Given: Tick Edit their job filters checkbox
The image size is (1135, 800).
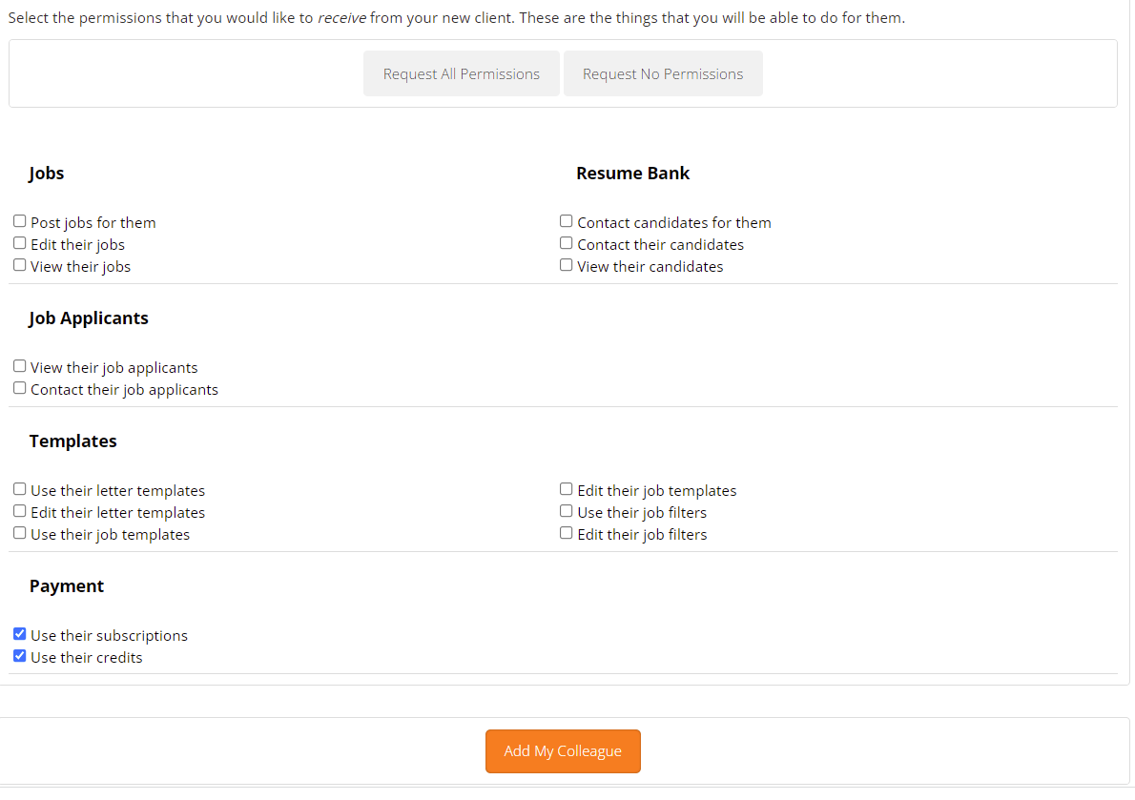Looking at the screenshot, I should [x=566, y=533].
